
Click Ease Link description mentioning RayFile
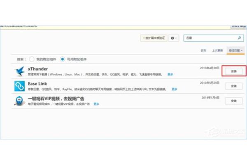97,89
